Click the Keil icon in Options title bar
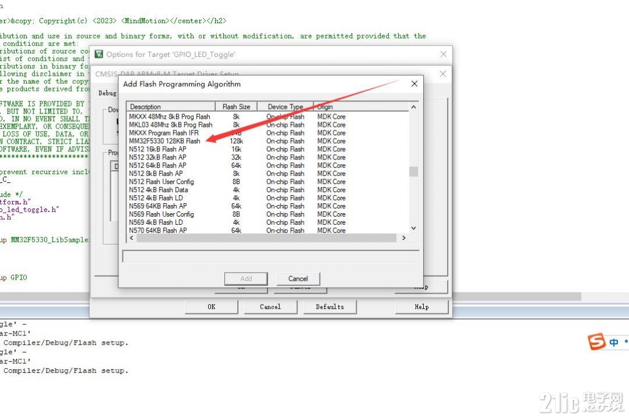The height and width of the screenshot is (417, 629). coord(99,54)
